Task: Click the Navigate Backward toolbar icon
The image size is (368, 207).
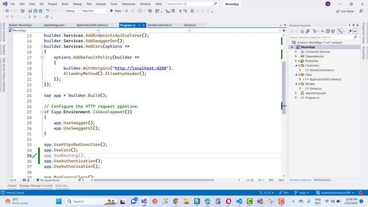Action: click(7, 11)
